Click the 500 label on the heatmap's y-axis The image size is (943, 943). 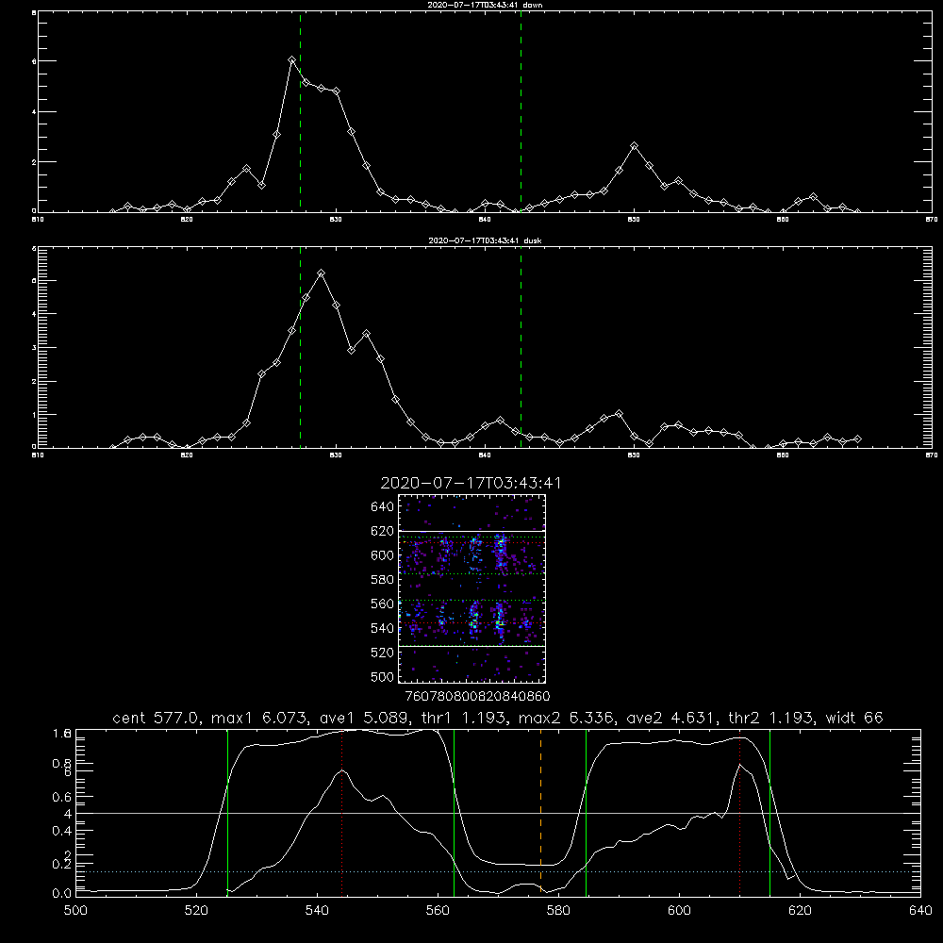pos(383,677)
